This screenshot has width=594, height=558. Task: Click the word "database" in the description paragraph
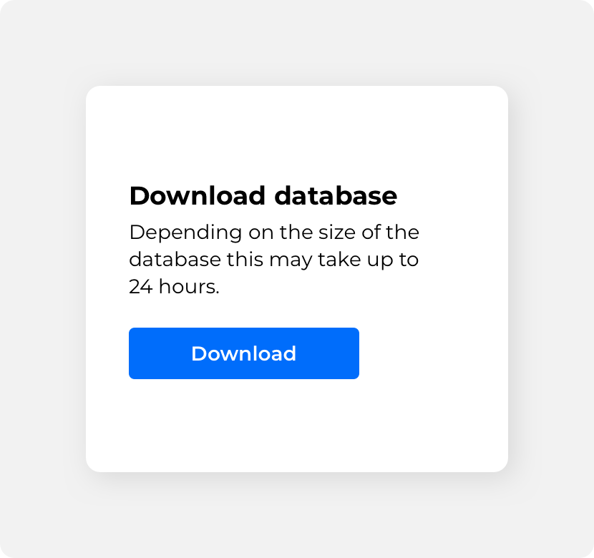pos(175,260)
